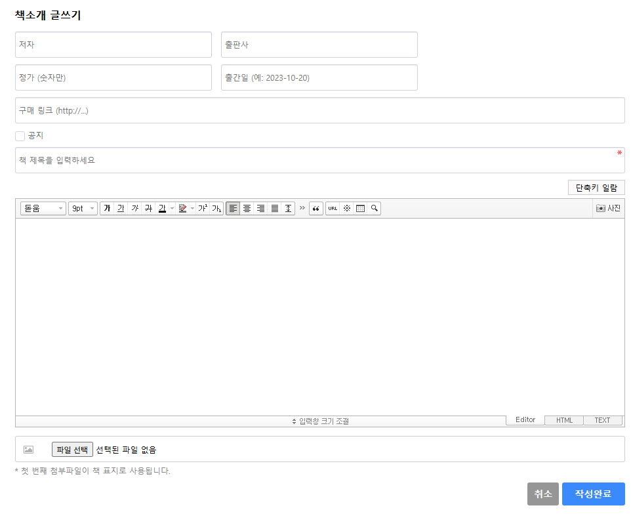This screenshot has width=631, height=514.
Task: Apply superscript formatting
Action: click(203, 208)
